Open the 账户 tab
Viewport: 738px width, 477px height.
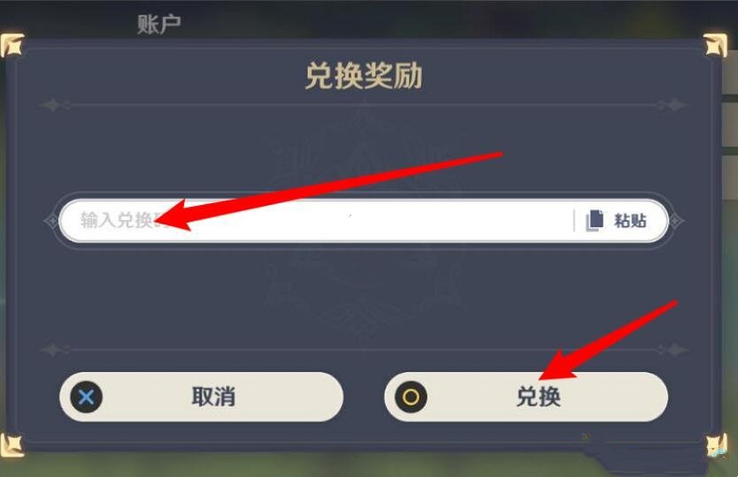coord(159,24)
